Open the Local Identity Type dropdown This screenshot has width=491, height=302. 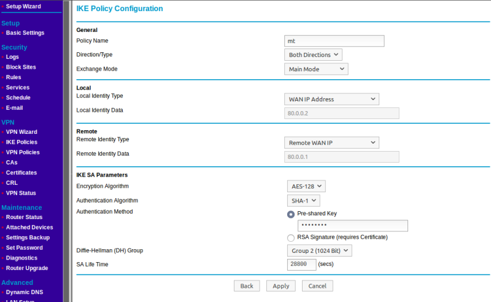(x=332, y=99)
